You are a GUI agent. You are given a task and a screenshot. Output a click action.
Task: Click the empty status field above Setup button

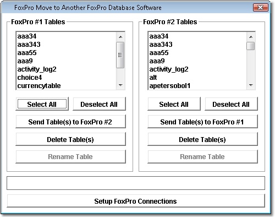pos(136,183)
